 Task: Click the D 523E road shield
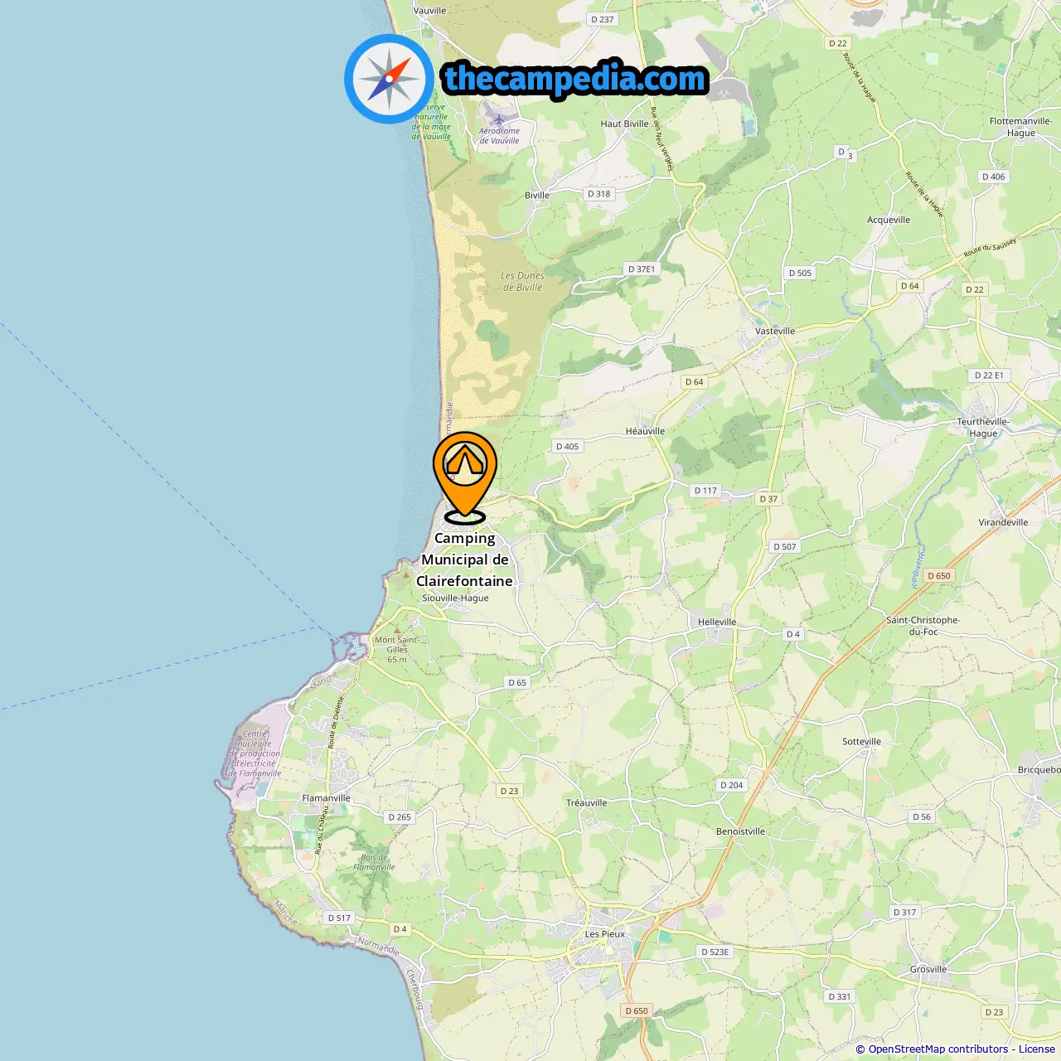(x=715, y=952)
